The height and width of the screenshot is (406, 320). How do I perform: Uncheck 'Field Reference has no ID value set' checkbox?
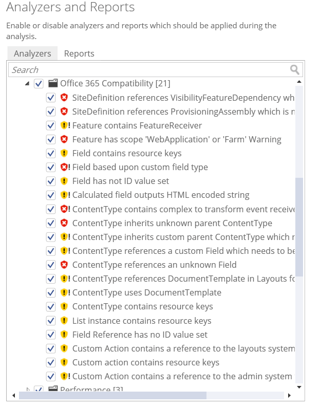tap(51, 335)
